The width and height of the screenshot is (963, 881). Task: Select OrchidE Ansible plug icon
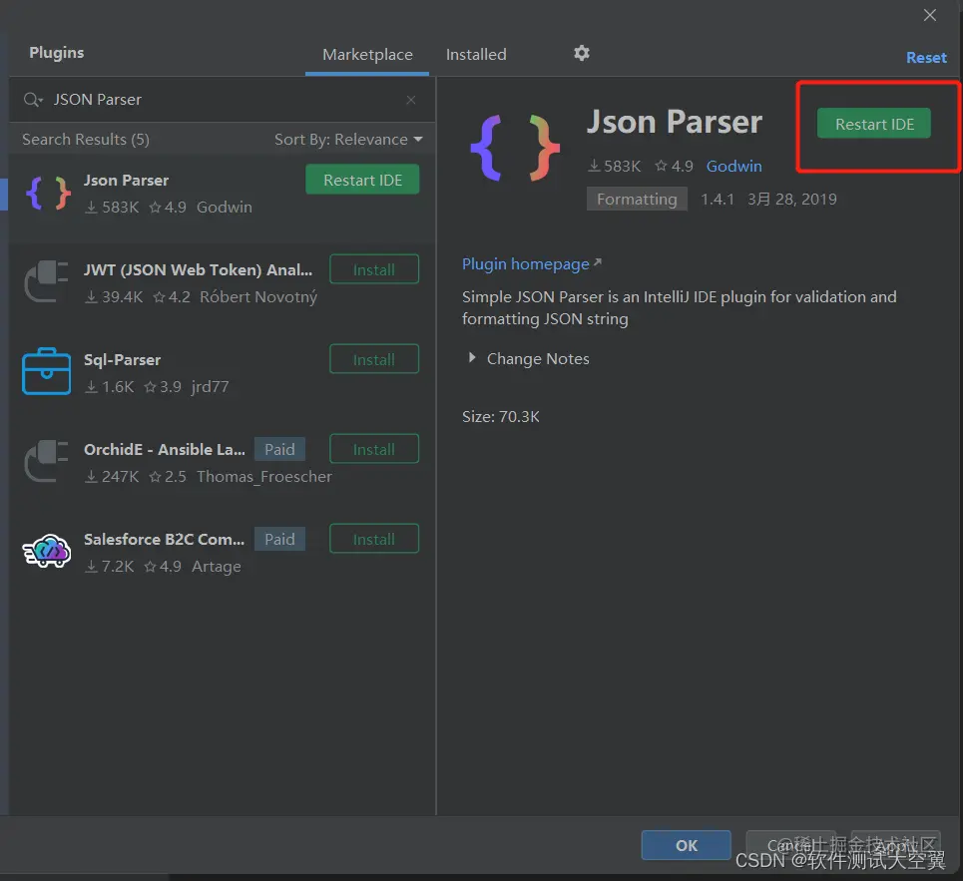click(46, 461)
